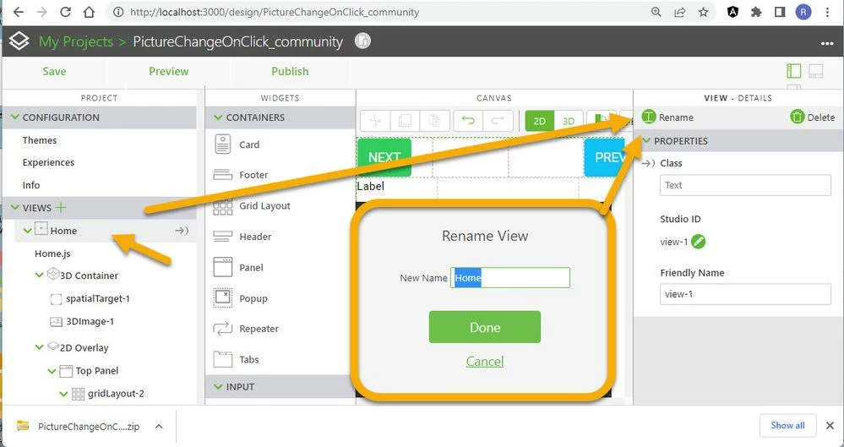Viewport: 844px width, 447px height.
Task: Open the browser profile avatar R
Action: pyautogui.click(x=803, y=12)
